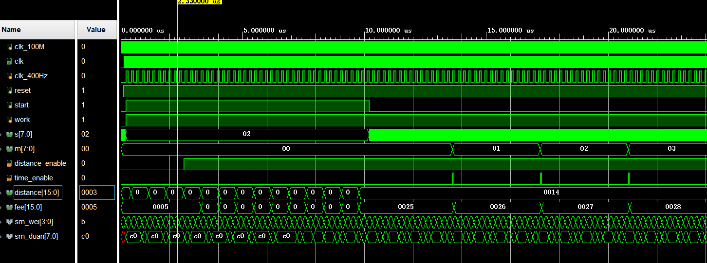The width and height of the screenshot is (707, 263).
Task: Click the distance value 0003 cell
Action: pos(97,193)
